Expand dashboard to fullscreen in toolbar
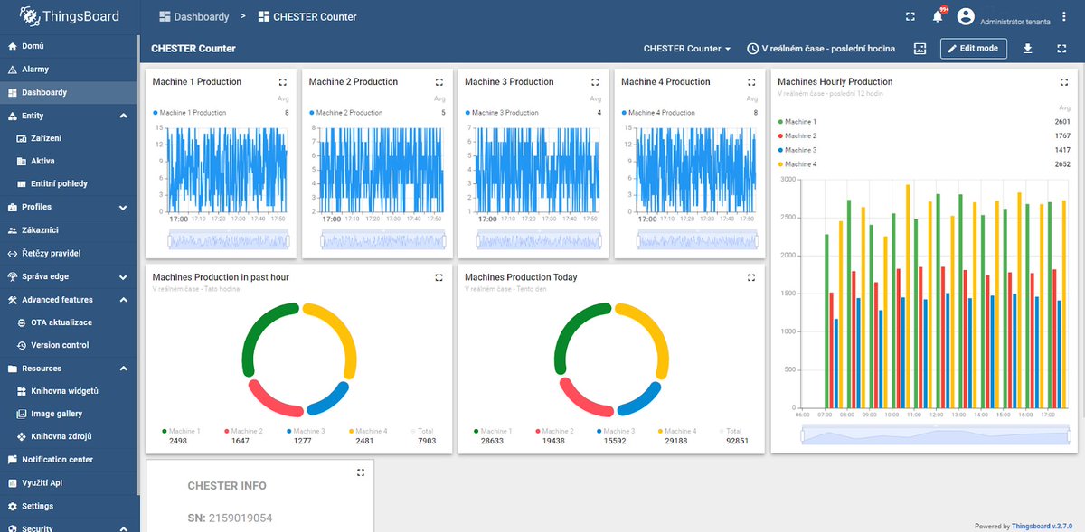 click(1061, 49)
